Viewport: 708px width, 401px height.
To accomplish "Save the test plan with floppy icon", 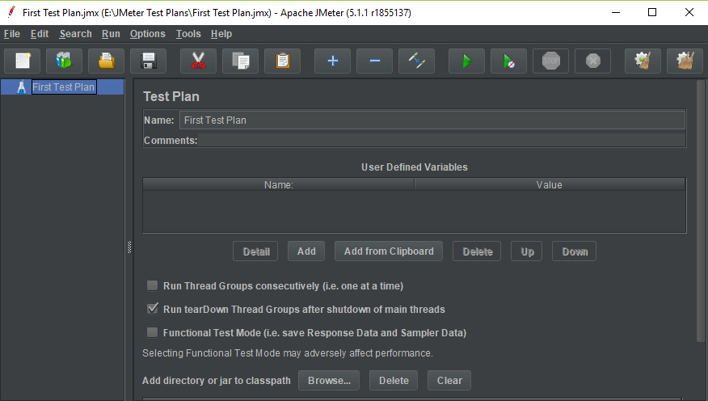I will (148, 61).
